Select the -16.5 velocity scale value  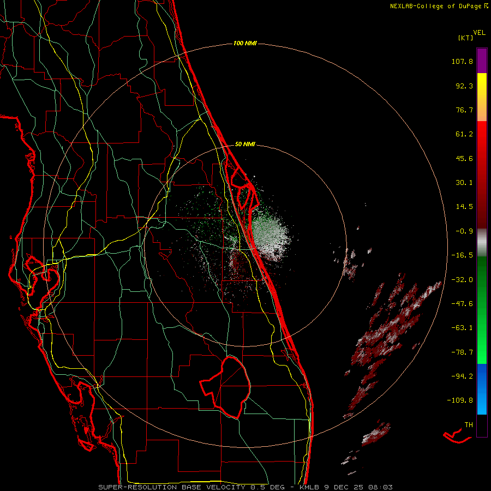462,255
